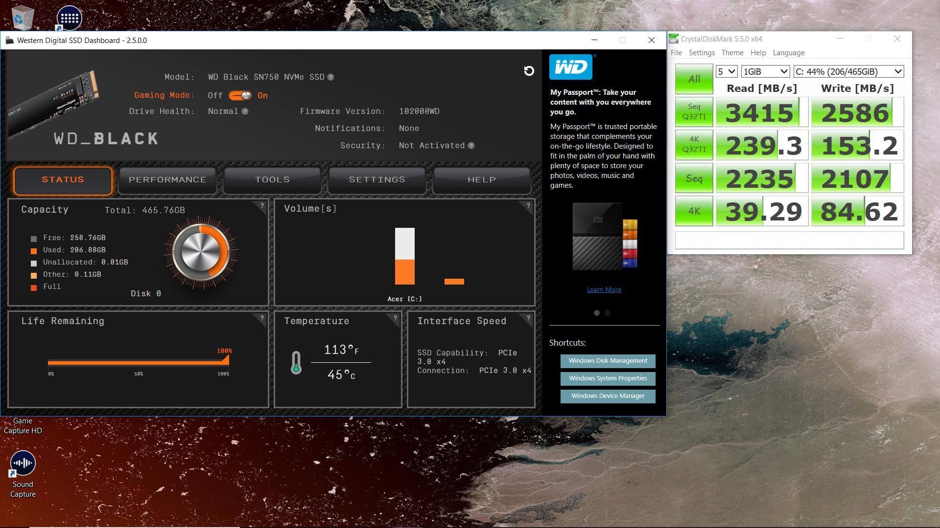Open the C: drive selection dropdown
Image resolution: width=940 pixels, height=528 pixels.
(x=848, y=72)
